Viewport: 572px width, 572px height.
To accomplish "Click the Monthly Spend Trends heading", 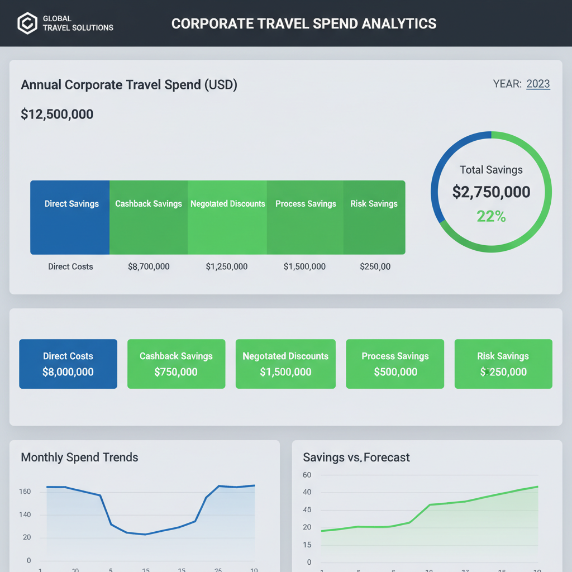I will tap(79, 457).
